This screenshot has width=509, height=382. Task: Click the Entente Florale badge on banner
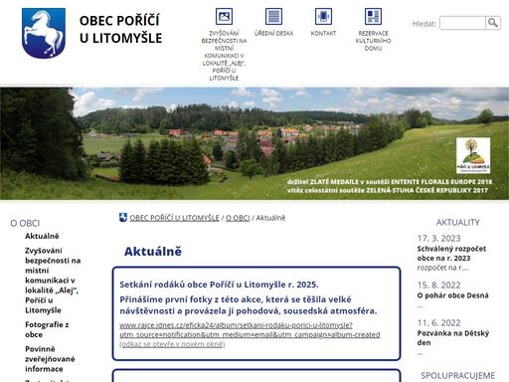[473, 155]
